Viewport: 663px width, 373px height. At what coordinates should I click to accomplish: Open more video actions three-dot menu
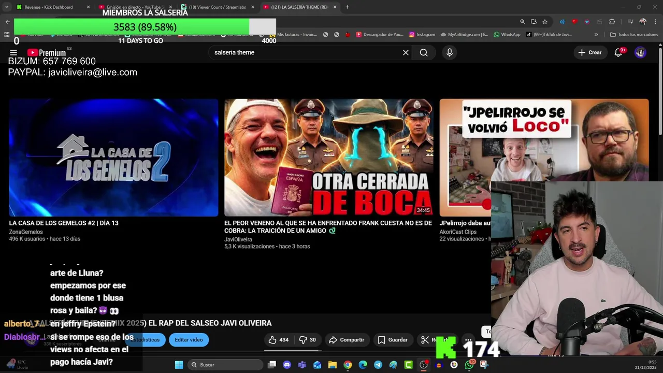468,340
